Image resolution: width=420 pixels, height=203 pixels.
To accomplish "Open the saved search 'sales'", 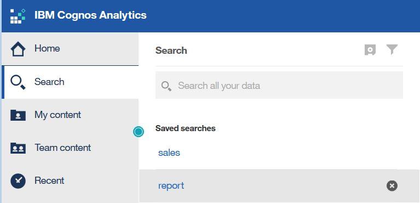I will (169, 153).
